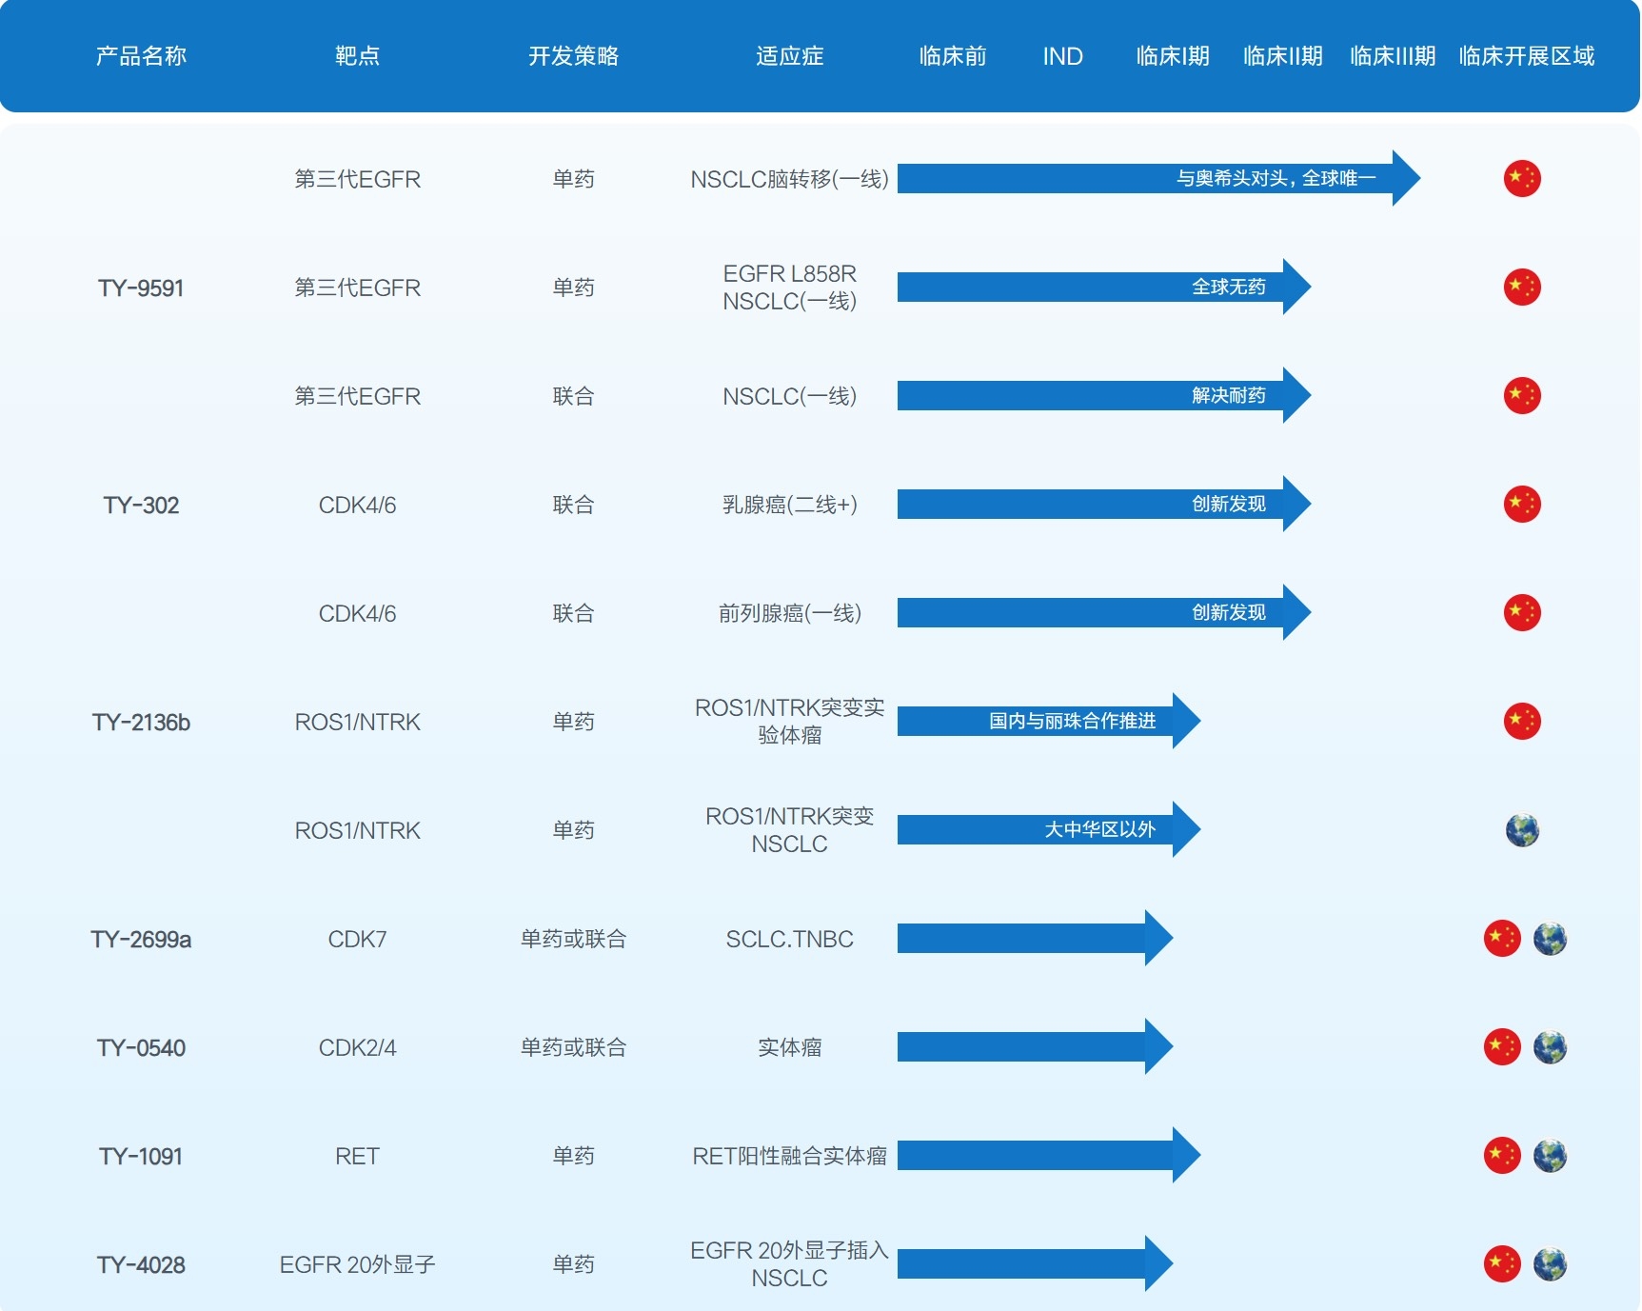Click the progress arrow in SCLC.TNBC row
Screen dimensions: 1642x1311
coord(1035,938)
